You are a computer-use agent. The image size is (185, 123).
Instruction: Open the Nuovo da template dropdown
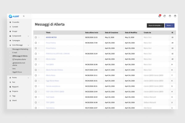coord(155,26)
